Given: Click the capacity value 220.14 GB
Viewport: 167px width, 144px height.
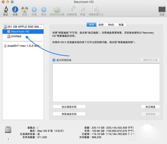Looking at the screenshot, I should 98,128.
